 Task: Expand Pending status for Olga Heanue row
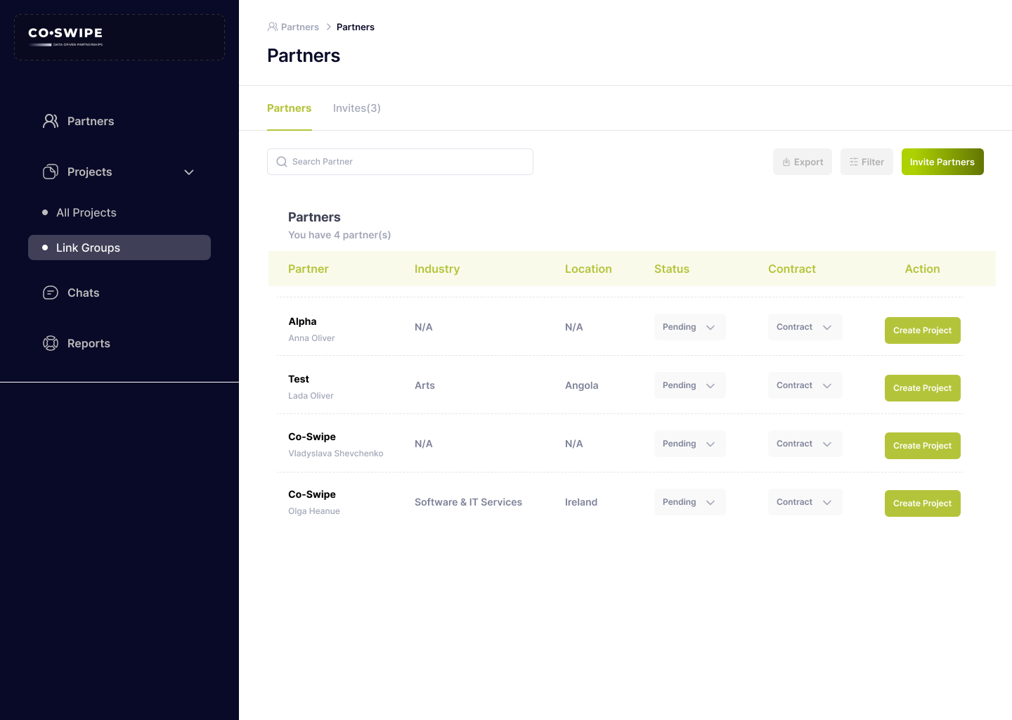pyautogui.click(x=689, y=502)
